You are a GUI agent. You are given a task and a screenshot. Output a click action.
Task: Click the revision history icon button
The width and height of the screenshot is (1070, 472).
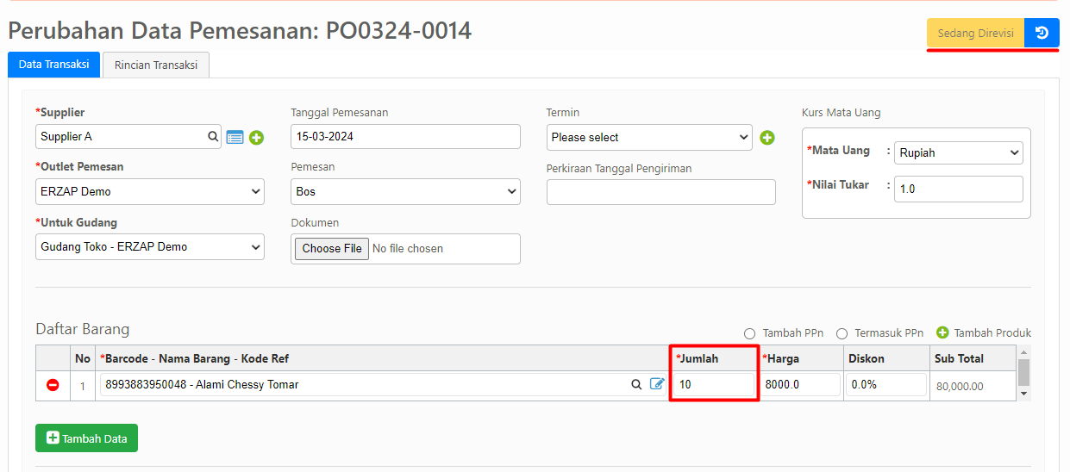[1042, 33]
